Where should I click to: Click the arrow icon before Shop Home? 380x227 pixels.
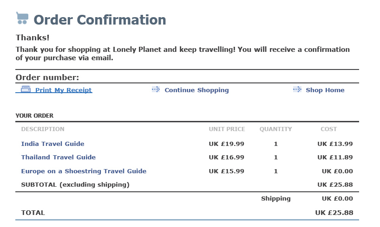click(x=297, y=89)
